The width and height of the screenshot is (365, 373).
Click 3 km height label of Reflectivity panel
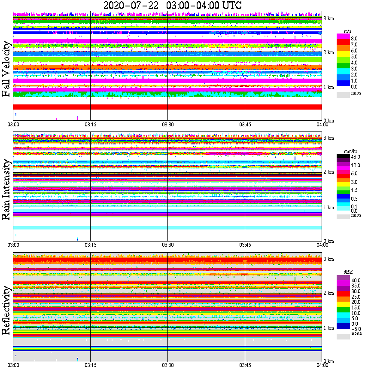[329, 259]
